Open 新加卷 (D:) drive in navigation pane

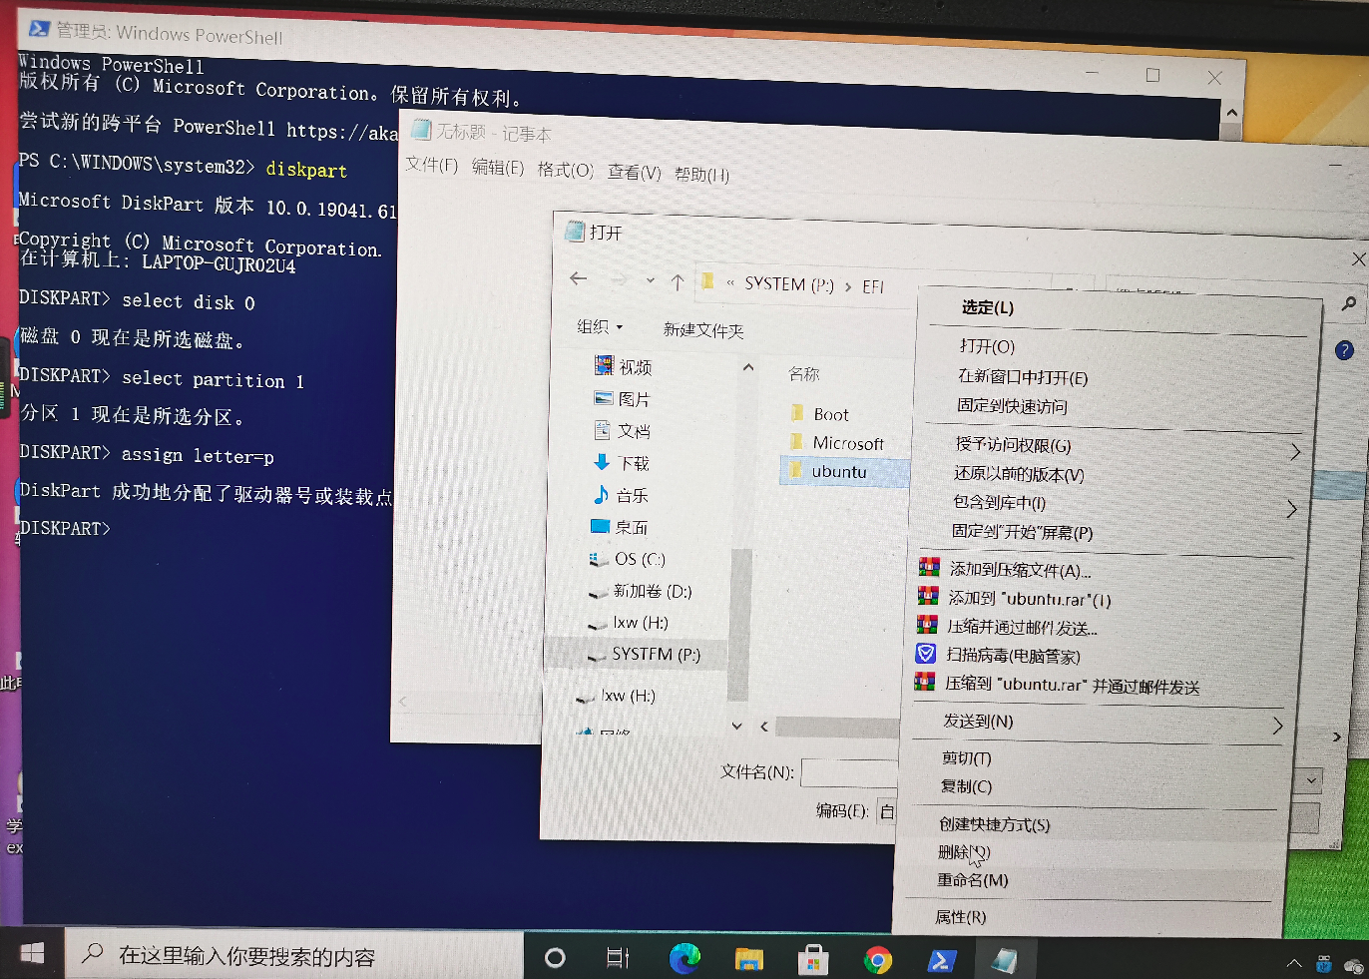[x=639, y=591]
